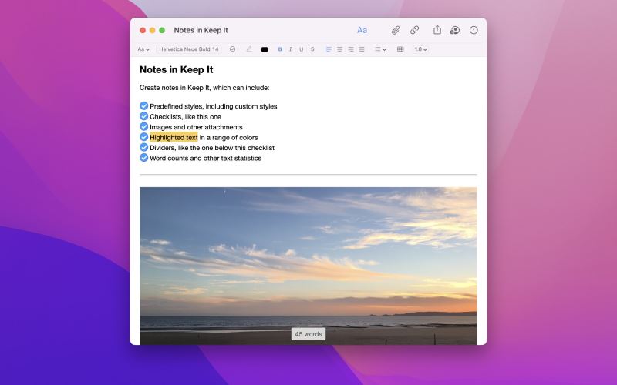
Task: Justify the text
Action: click(x=362, y=49)
